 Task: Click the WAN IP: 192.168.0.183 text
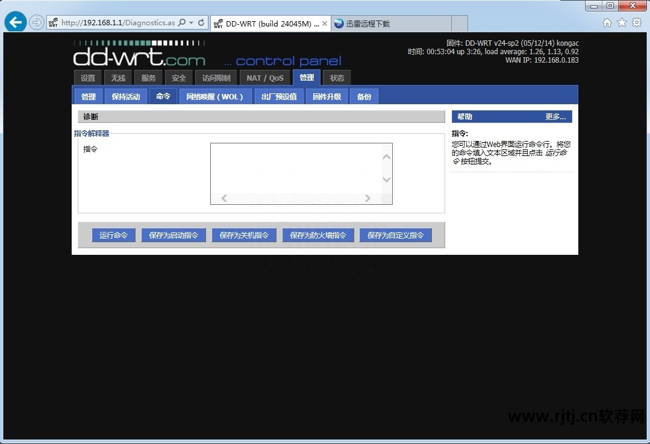click(542, 60)
